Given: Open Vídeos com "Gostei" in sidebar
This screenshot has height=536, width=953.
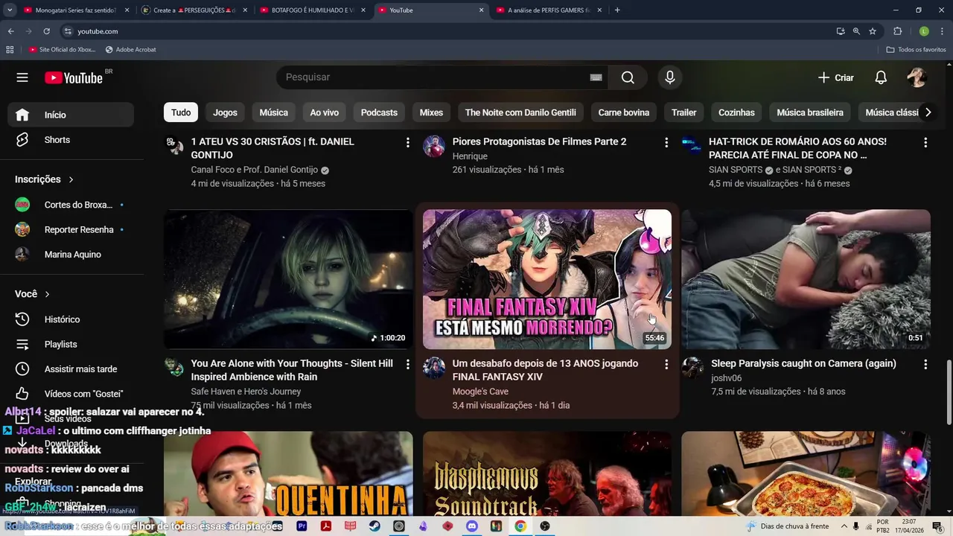Looking at the screenshot, I should pyautogui.click(x=71, y=394).
